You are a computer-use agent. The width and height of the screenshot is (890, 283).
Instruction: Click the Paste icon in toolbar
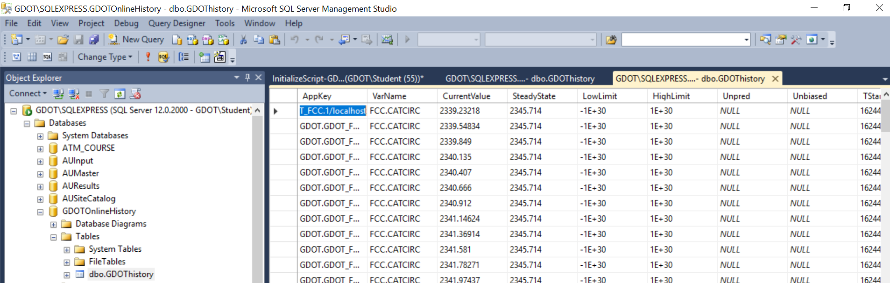click(x=275, y=40)
